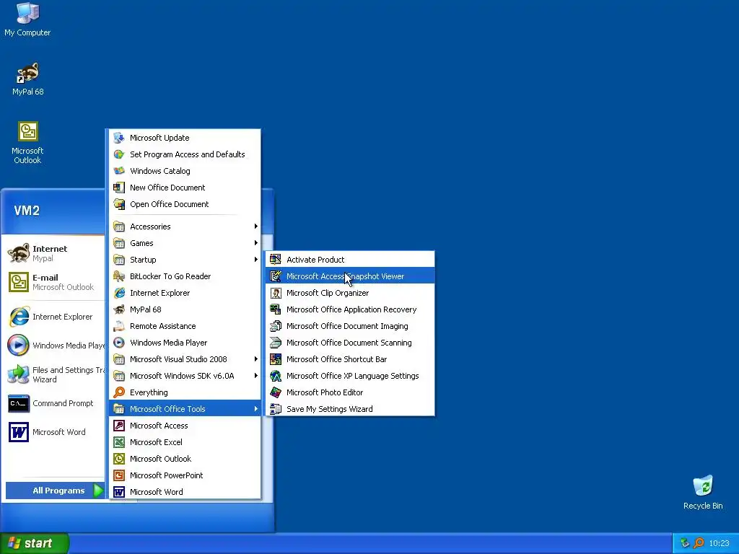
Task: Click the VM2 user name header
Action: (x=27, y=211)
